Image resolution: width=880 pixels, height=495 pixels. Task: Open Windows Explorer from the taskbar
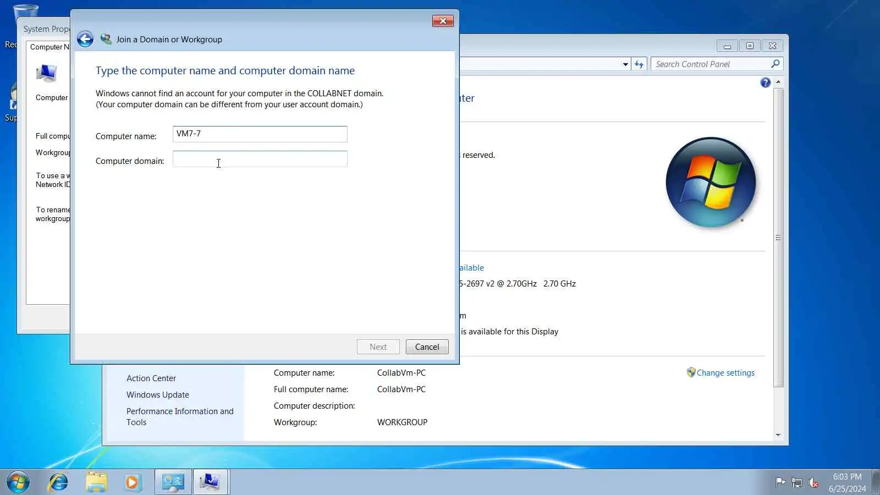[x=96, y=482]
